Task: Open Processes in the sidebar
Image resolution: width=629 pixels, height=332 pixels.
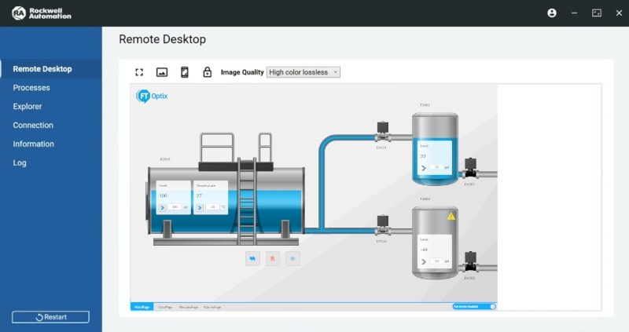Action: click(x=31, y=88)
